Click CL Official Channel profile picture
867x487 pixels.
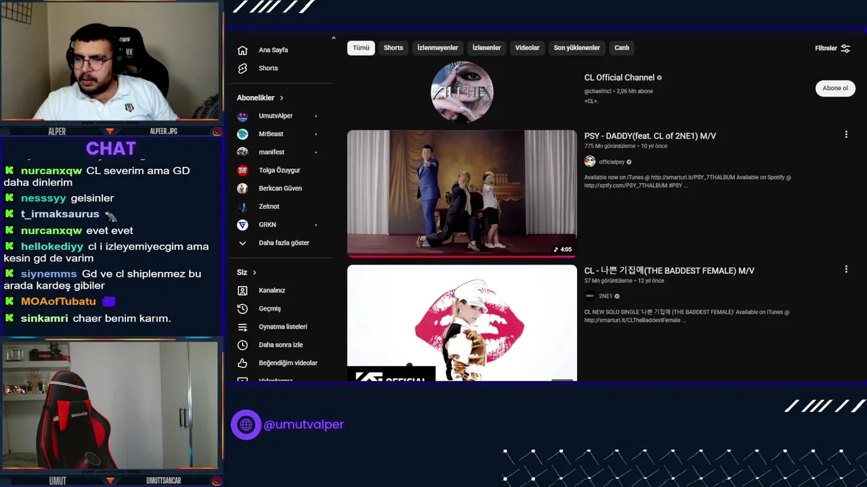[462, 92]
